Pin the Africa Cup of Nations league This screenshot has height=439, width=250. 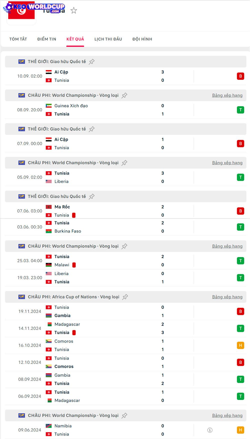point(125,297)
